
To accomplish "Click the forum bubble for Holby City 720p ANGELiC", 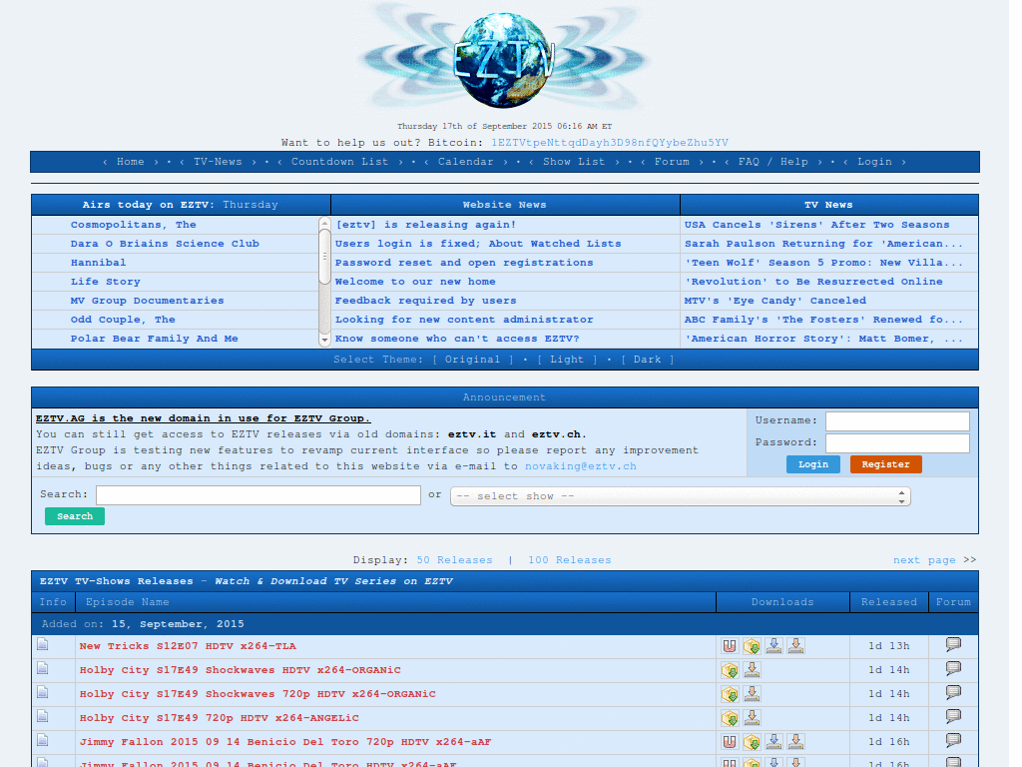I will pos(953,717).
